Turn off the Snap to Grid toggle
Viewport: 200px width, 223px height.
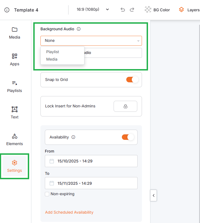coord(132,80)
